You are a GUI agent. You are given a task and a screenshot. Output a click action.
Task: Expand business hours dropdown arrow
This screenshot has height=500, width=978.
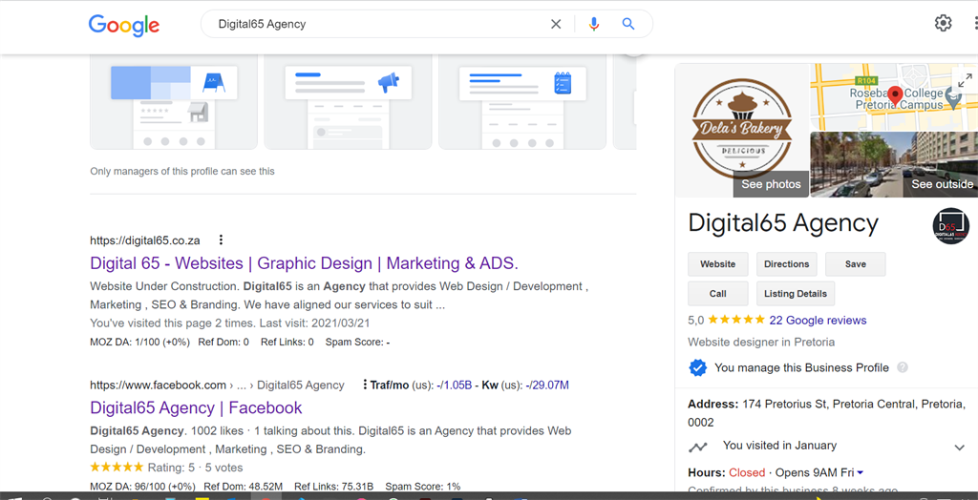point(861,472)
